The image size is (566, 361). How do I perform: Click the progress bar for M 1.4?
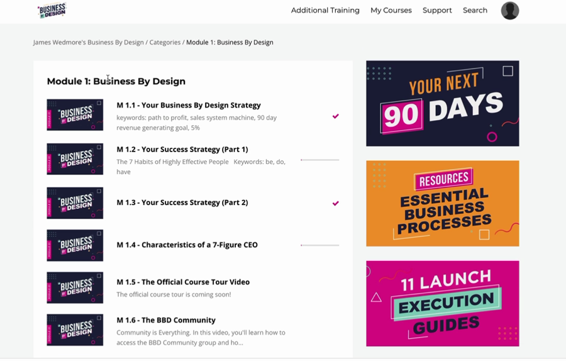click(x=320, y=245)
